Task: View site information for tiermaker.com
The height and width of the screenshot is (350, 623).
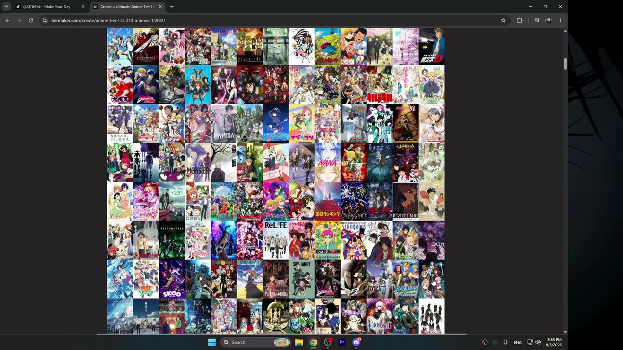Action: (x=44, y=20)
